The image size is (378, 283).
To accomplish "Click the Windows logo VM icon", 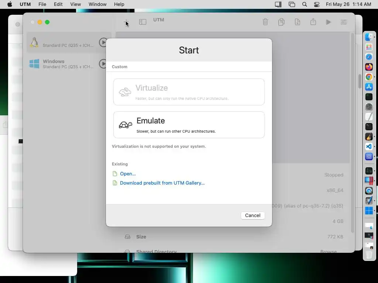I will point(34,64).
